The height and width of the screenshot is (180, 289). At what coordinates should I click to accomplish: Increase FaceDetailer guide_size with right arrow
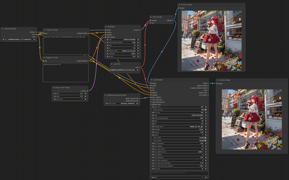[x=206, y=107]
